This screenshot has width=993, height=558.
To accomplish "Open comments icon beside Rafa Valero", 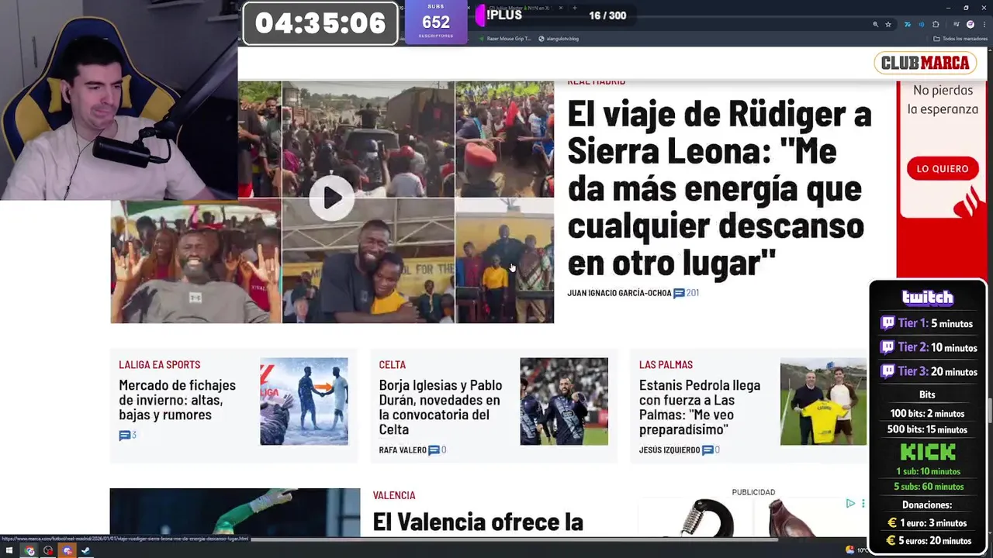I will pos(434,450).
